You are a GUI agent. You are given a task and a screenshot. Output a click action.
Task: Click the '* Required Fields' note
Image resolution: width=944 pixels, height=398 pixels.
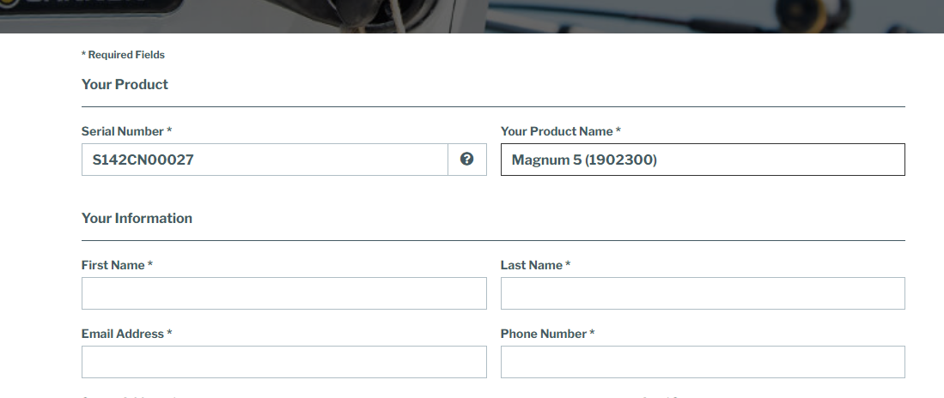click(123, 55)
